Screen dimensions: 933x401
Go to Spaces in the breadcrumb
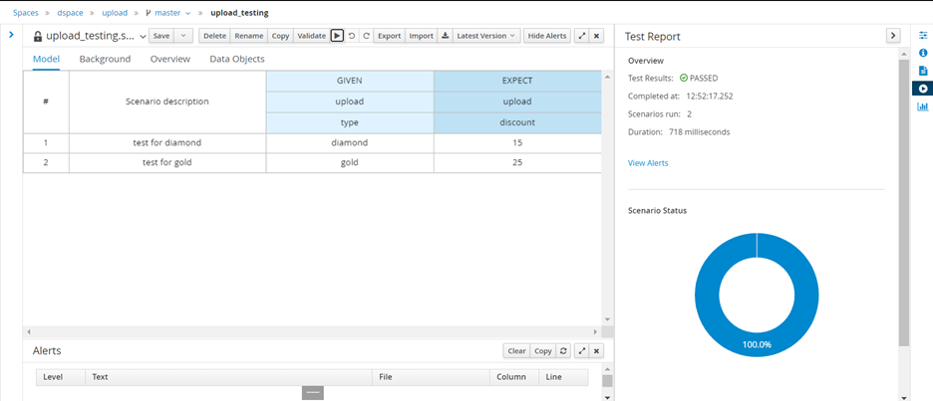point(26,13)
